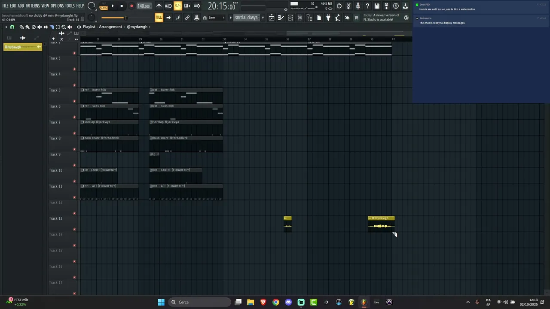This screenshot has width=550, height=309.
Task: Adjust the master volume slider
Action: (113, 18)
